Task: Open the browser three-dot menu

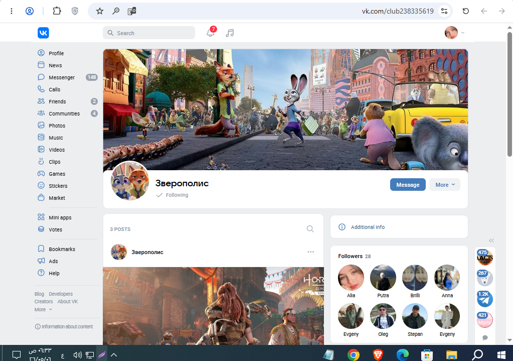Action: (12, 11)
